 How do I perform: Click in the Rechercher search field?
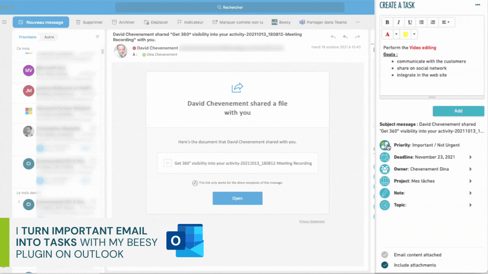[x=230, y=7]
